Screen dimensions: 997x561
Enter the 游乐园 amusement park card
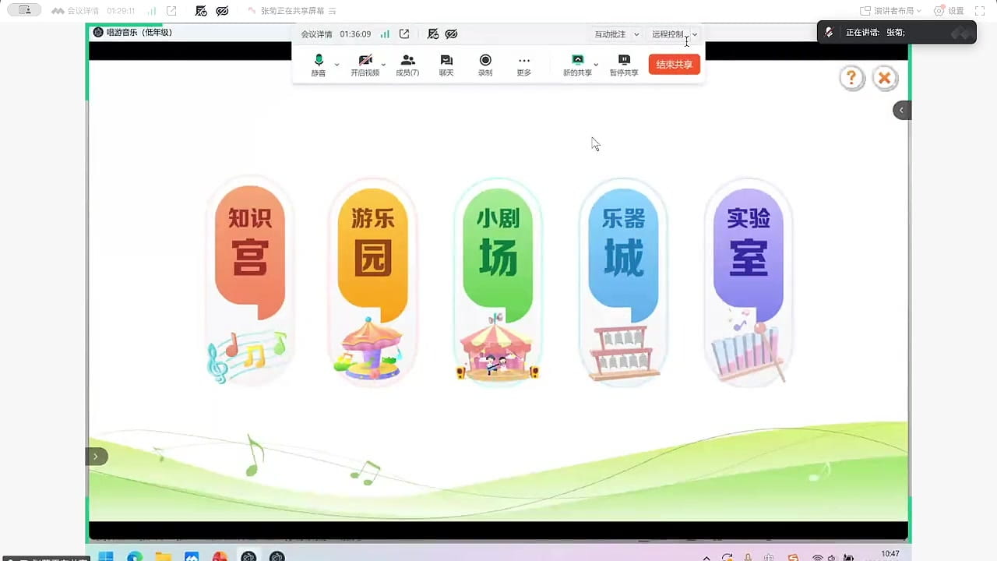pos(372,282)
